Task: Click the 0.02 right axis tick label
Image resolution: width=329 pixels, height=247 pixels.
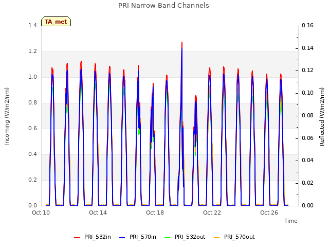Action: (307, 183)
